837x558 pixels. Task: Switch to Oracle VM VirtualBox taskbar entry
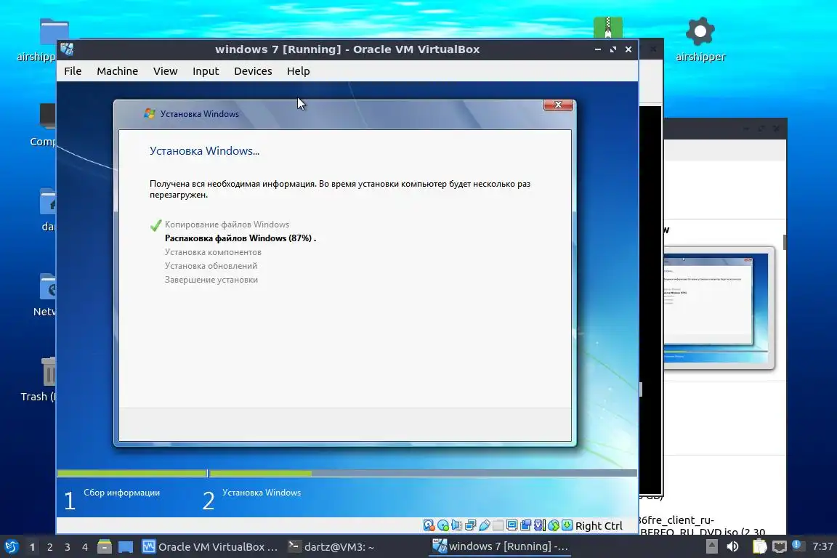(210, 547)
